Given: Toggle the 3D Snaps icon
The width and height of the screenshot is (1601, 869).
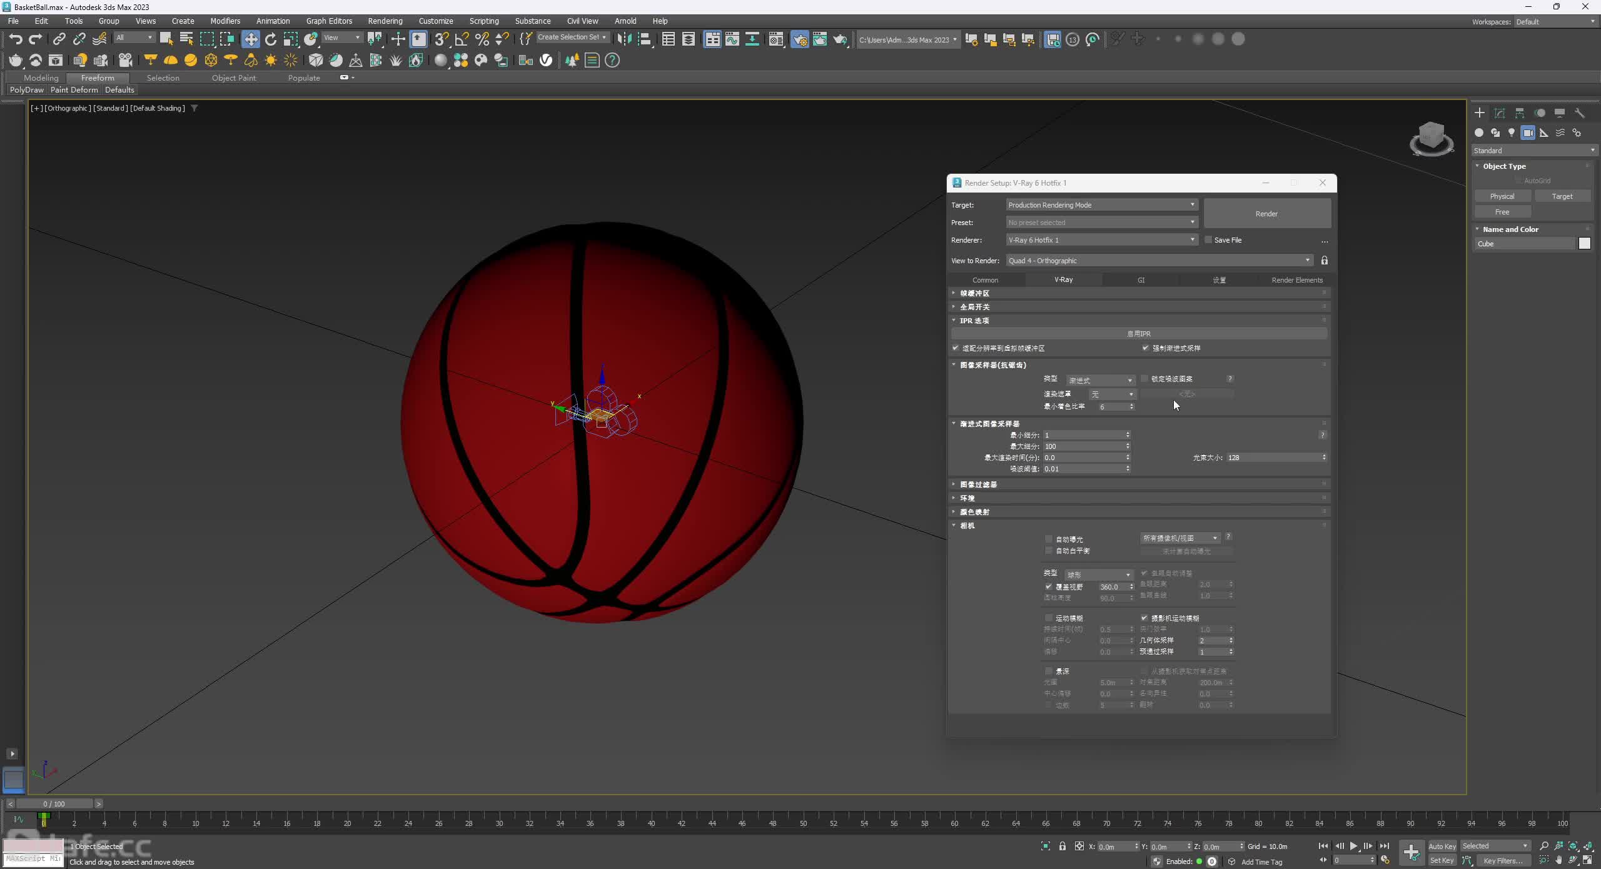Looking at the screenshot, I should pyautogui.click(x=442, y=39).
